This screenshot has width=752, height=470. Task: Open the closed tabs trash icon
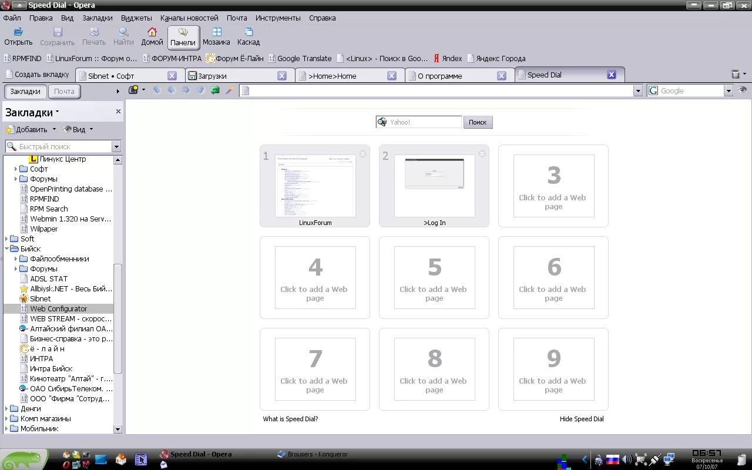736,75
